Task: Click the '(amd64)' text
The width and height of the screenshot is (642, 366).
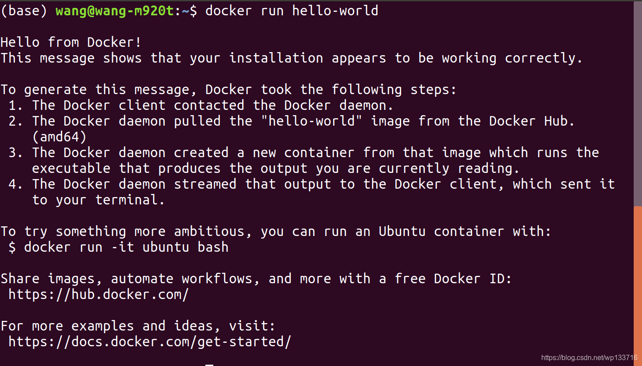Action: point(59,137)
